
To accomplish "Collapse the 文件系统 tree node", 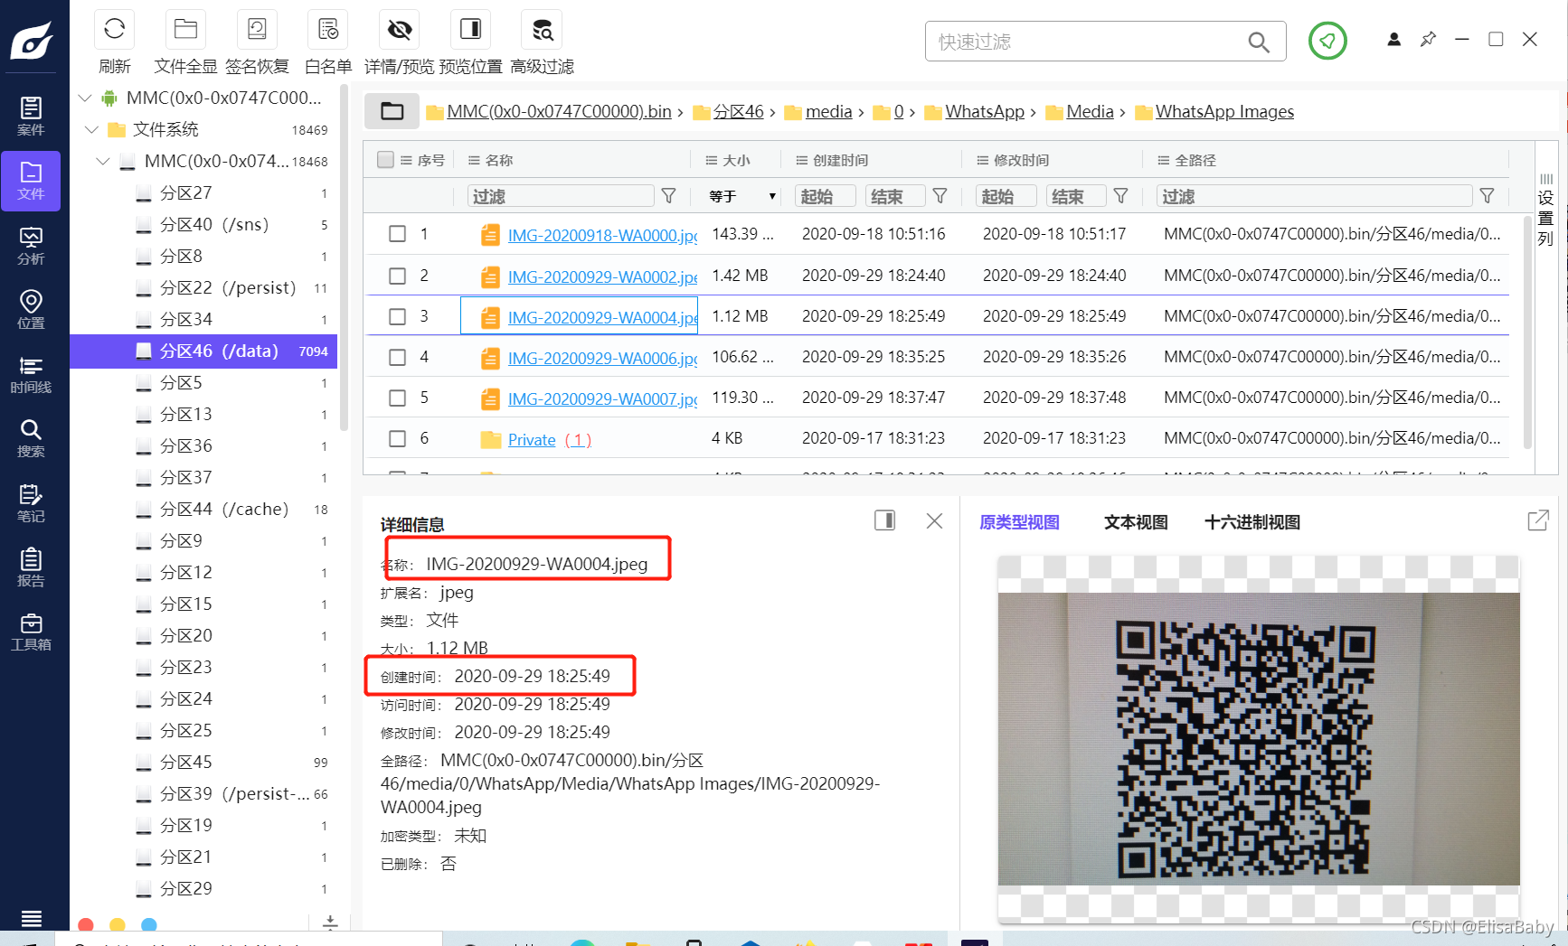I will click(x=91, y=129).
